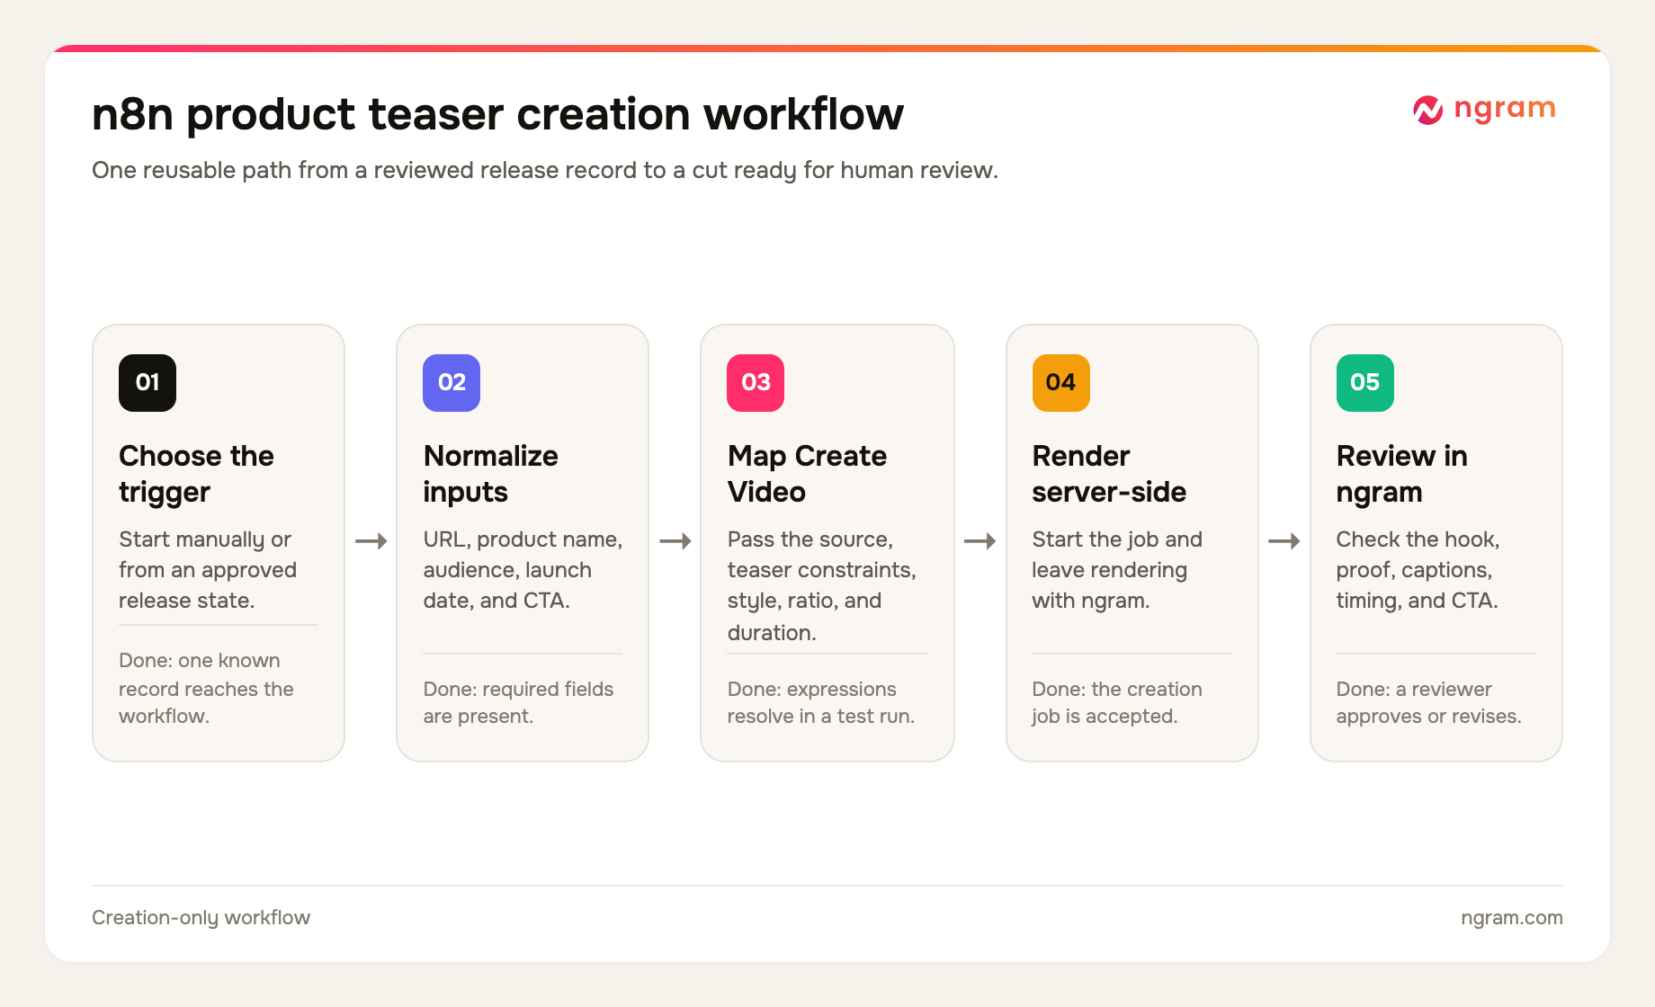The image size is (1655, 1007).
Task: Click 'Done: a reviewer approves or revises.'
Action: (1428, 702)
